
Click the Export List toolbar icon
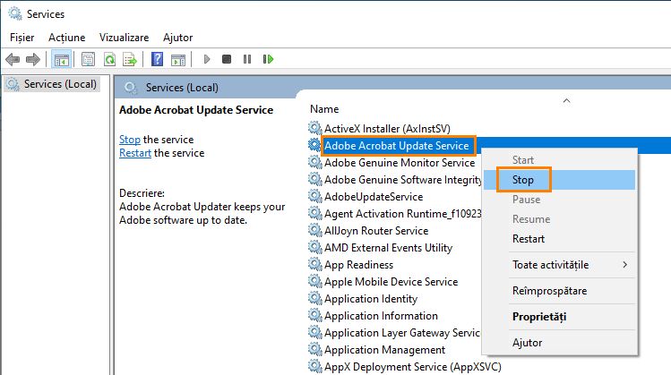pyautogui.click(x=130, y=59)
